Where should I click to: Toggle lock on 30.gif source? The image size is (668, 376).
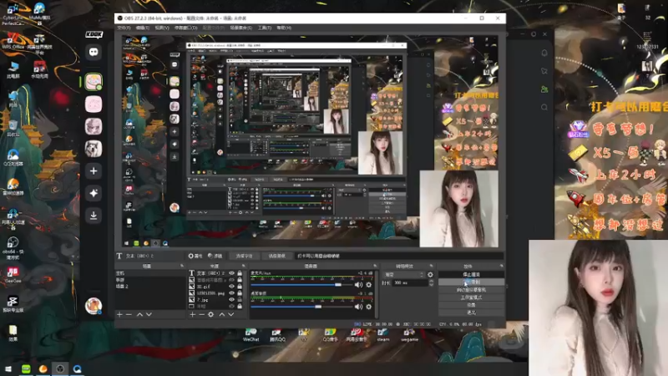[240, 287]
